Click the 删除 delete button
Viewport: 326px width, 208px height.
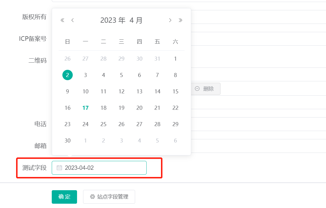[x=206, y=89]
